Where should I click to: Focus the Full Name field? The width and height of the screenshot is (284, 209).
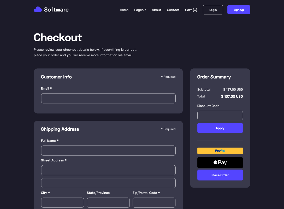coord(108,150)
